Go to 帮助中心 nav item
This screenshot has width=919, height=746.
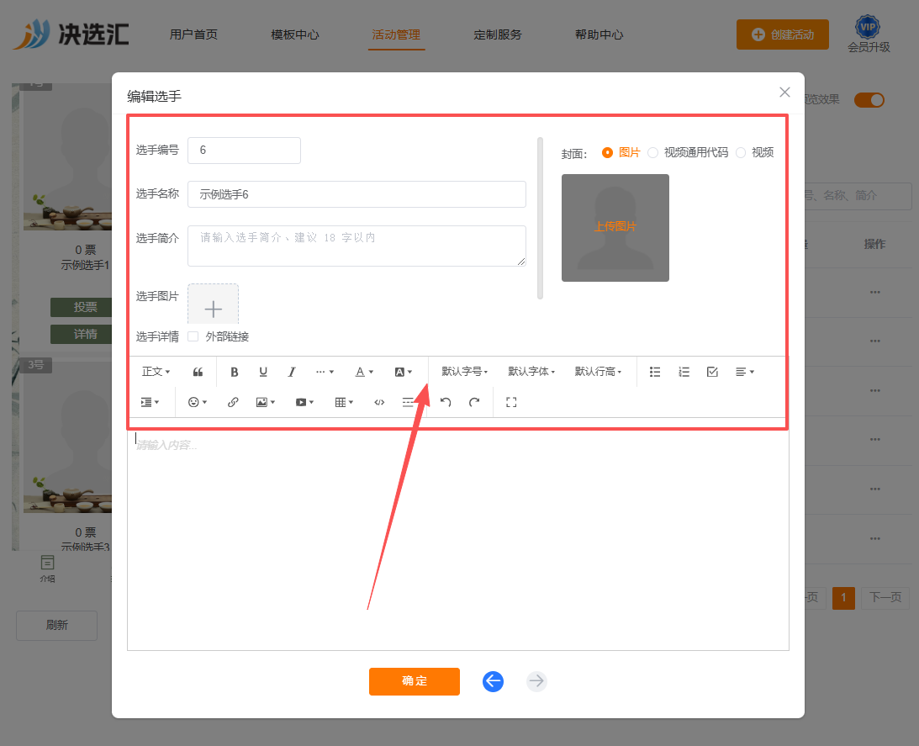point(599,34)
